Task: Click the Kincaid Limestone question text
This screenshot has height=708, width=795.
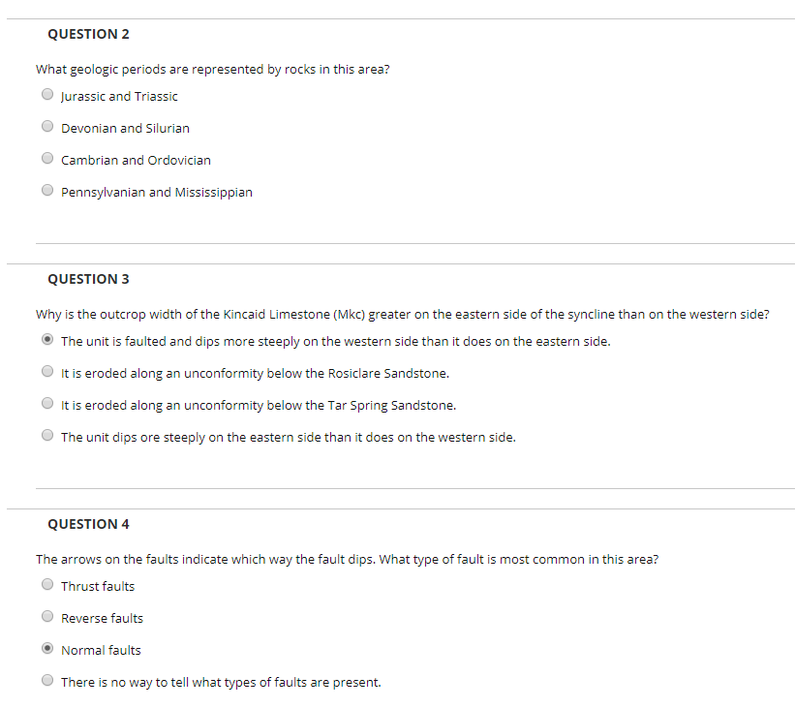Action: point(403,315)
